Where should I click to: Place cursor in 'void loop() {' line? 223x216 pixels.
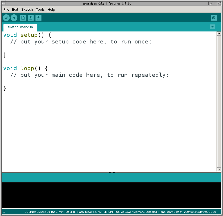click(26, 68)
